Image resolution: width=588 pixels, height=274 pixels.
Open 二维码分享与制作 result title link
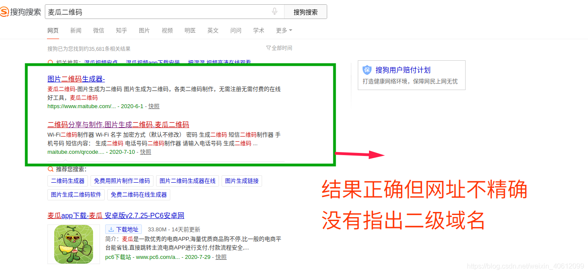coord(118,125)
